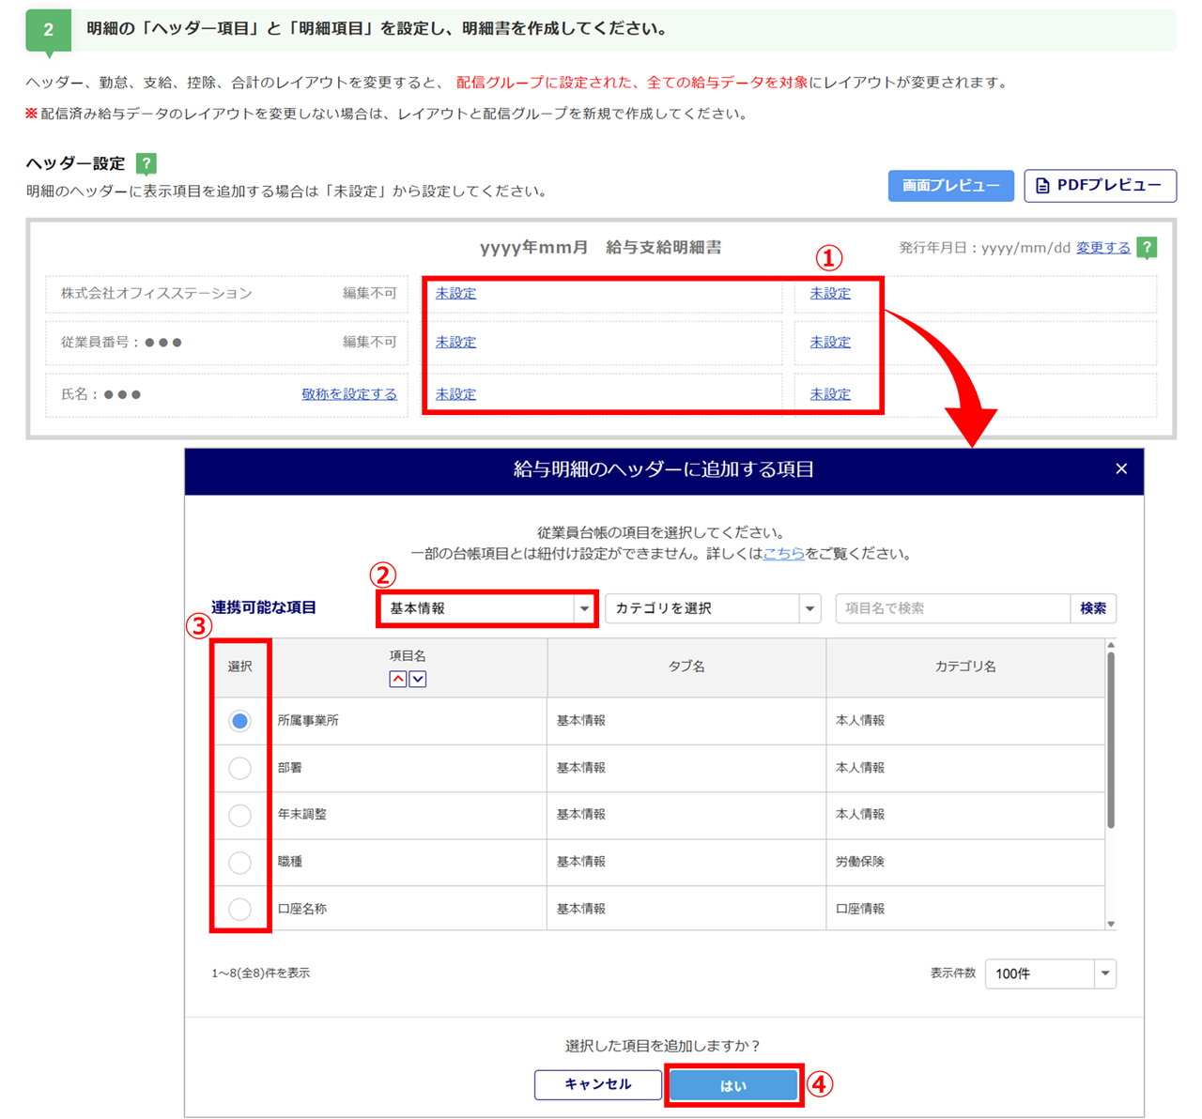1202x1119 pixels.
Task: Expand the 基本情報 tab dropdown
Action: click(x=486, y=608)
